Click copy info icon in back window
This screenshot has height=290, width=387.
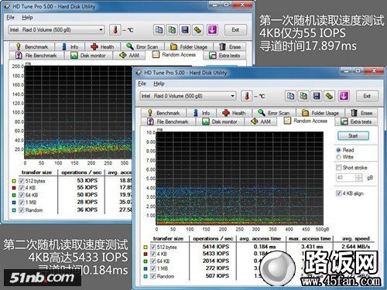(159, 30)
